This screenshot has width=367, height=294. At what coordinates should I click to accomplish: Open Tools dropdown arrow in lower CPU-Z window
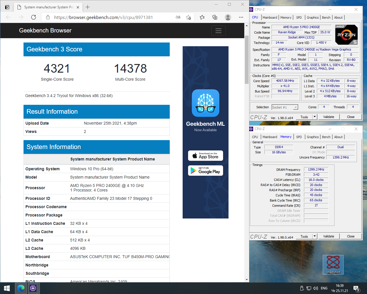315,236
